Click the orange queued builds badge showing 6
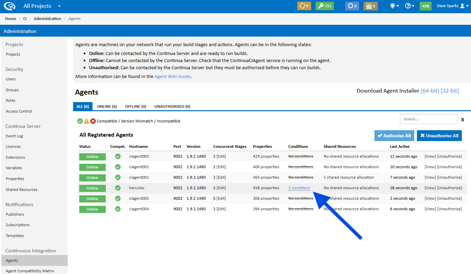 (x=304, y=6)
